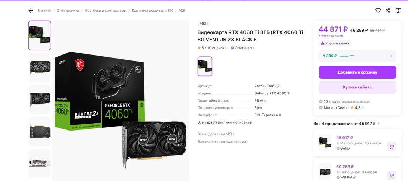The width and height of the screenshot is (408, 181).
Task: Open the MSI brand chip
Action: [204, 24]
